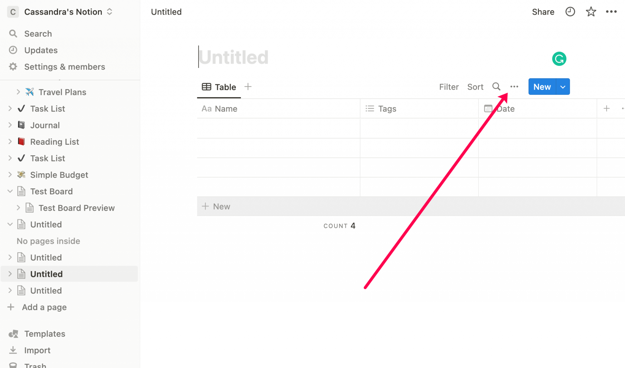This screenshot has width=625, height=368.
Task: Open the New button dropdown arrow
Action: click(x=562, y=87)
